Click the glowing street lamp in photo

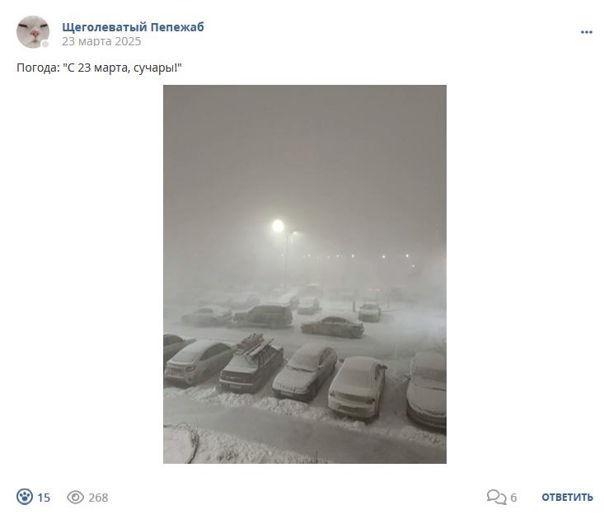click(x=278, y=226)
